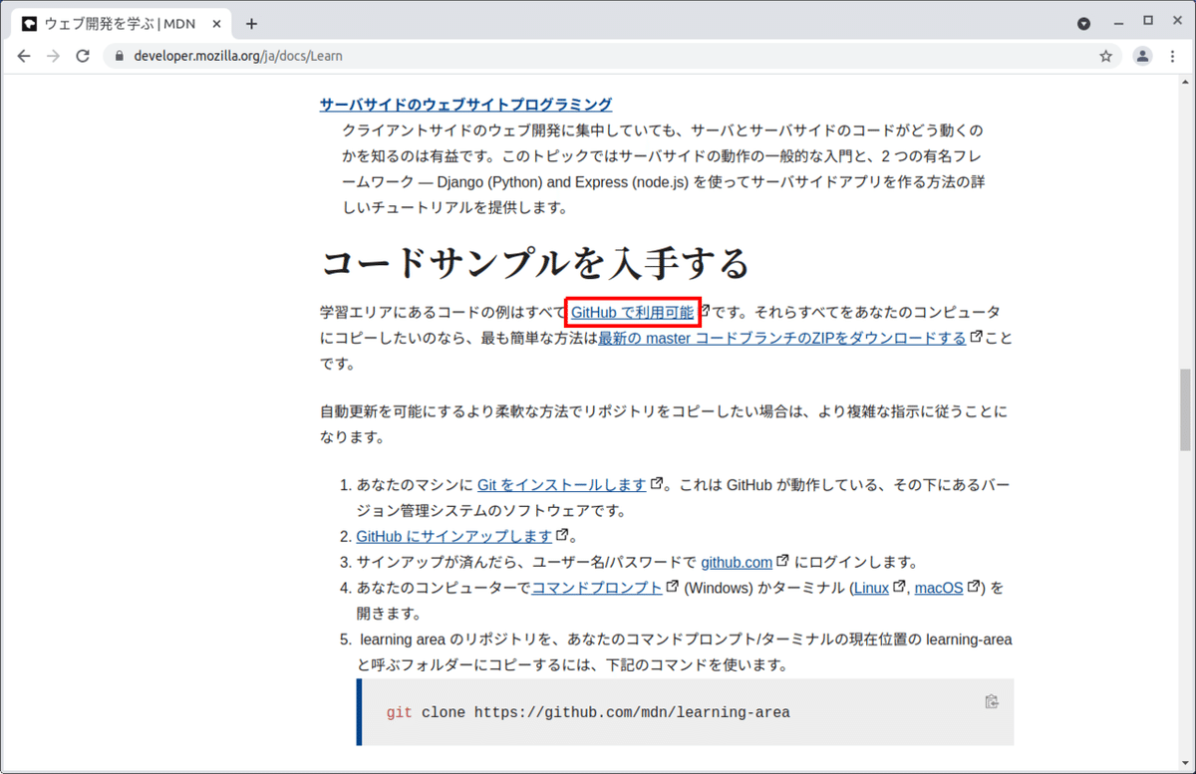Viewport: 1196px width, 774px height.
Task: Open the サーバサイドのウェブサイトプログラミング link
Action: [x=464, y=104]
